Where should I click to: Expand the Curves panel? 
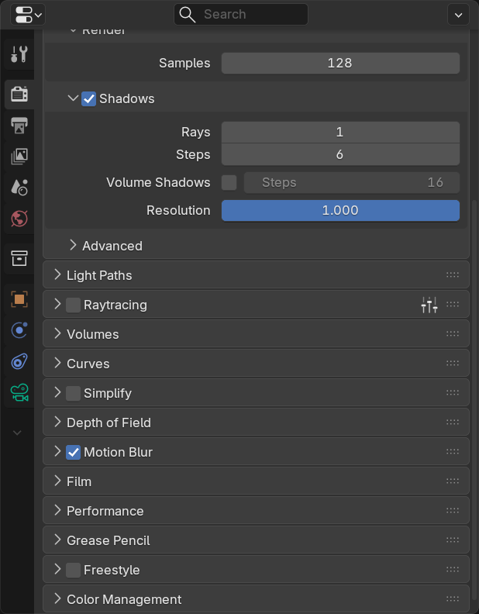pyautogui.click(x=57, y=364)
